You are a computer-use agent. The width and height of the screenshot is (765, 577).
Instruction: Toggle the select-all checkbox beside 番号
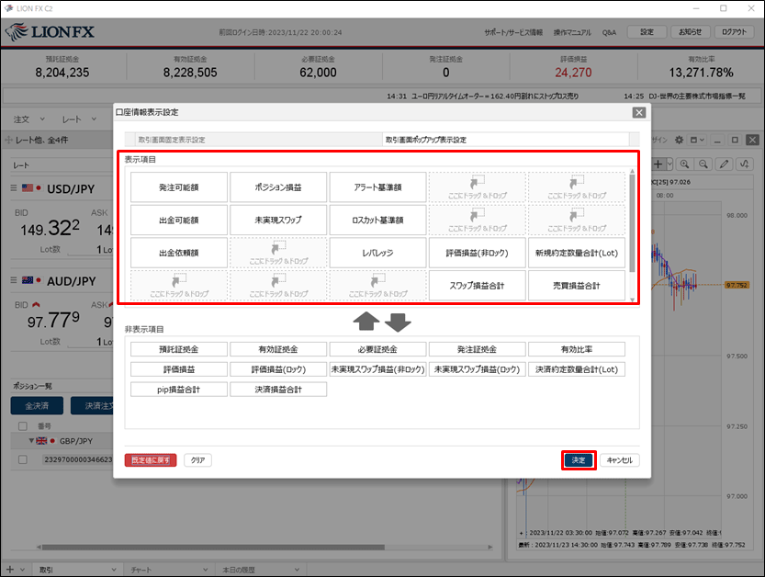click(x=22, y=426)
